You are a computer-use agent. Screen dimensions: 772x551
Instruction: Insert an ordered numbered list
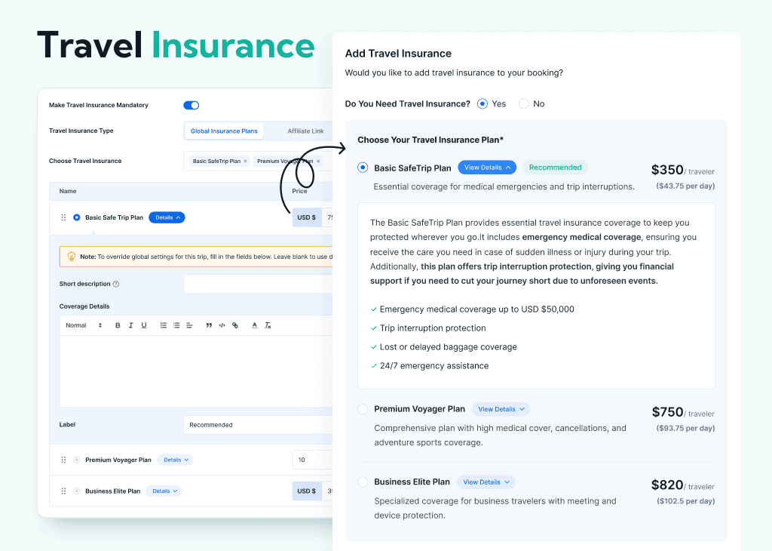point(164,325)
